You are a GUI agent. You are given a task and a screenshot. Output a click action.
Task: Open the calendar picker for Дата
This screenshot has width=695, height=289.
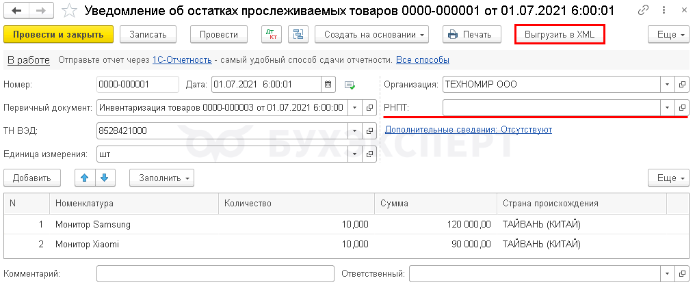(x=328, y=84)
